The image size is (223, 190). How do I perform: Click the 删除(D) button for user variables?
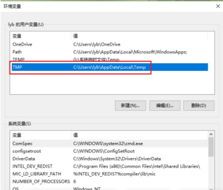pos(199,105)
